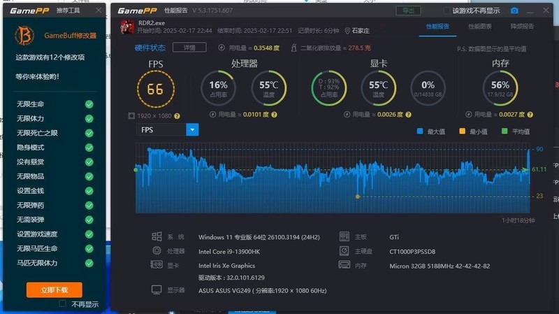559x314 pixels.
Task: Toggle the 无需装弹 cheat checkmark
Action: 89,220
